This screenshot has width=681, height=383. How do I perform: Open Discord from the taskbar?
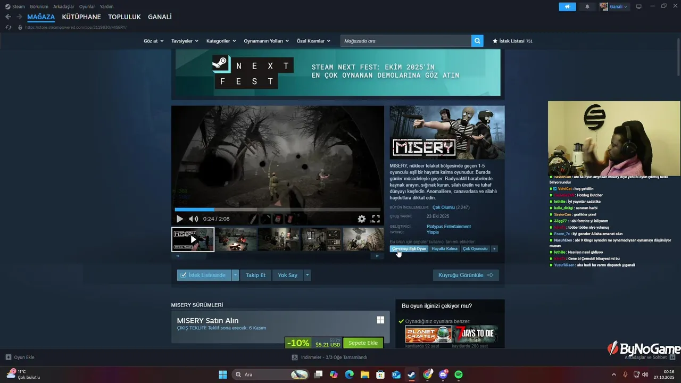tap(443, 374)
